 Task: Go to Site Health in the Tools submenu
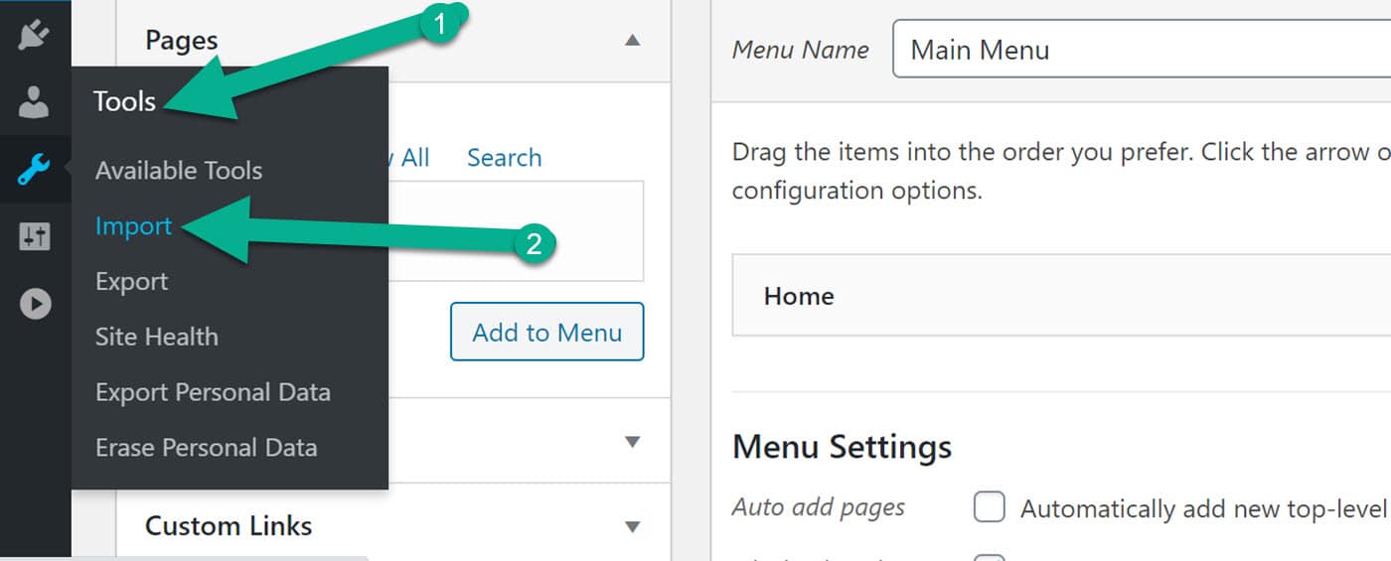156,337
